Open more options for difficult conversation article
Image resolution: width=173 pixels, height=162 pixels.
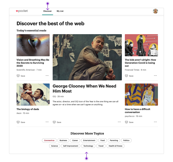tap(155, 122)
